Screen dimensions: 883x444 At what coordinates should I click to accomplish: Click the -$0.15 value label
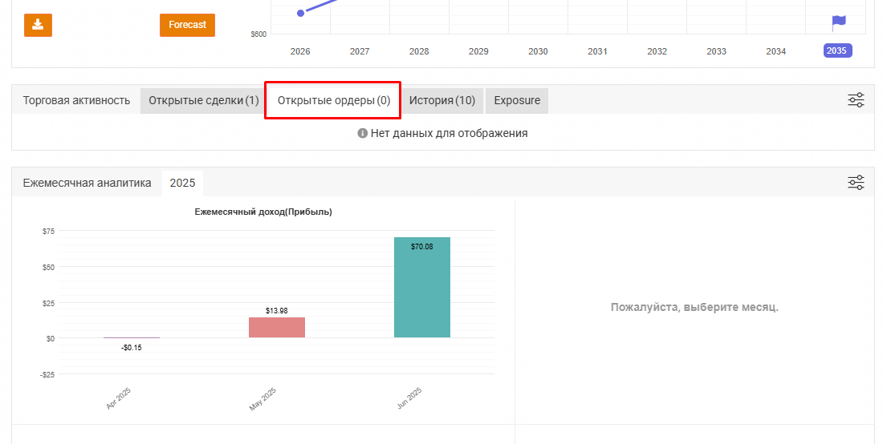tap(131, 347)
